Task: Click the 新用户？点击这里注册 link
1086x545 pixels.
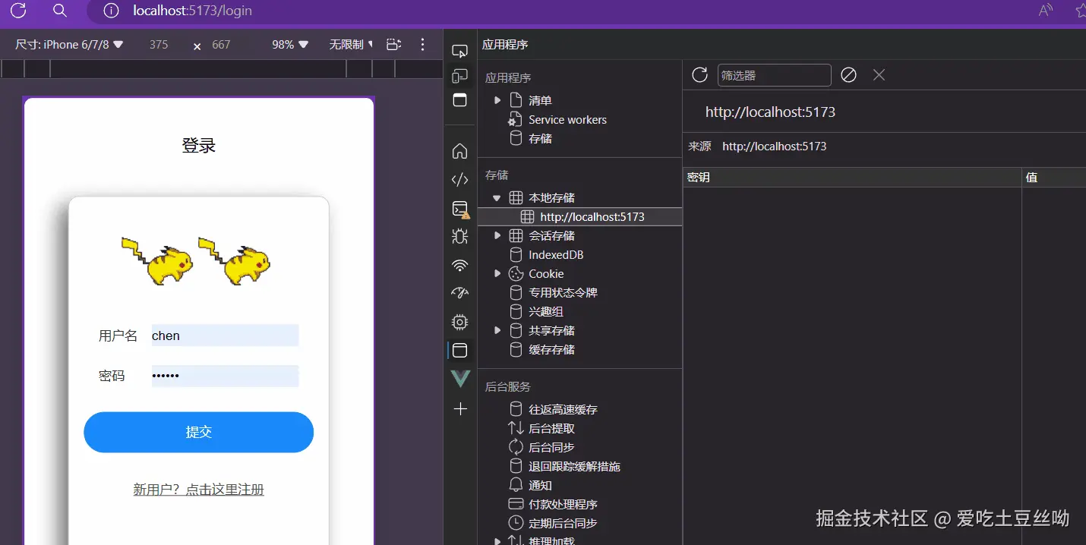Action: 198,490
